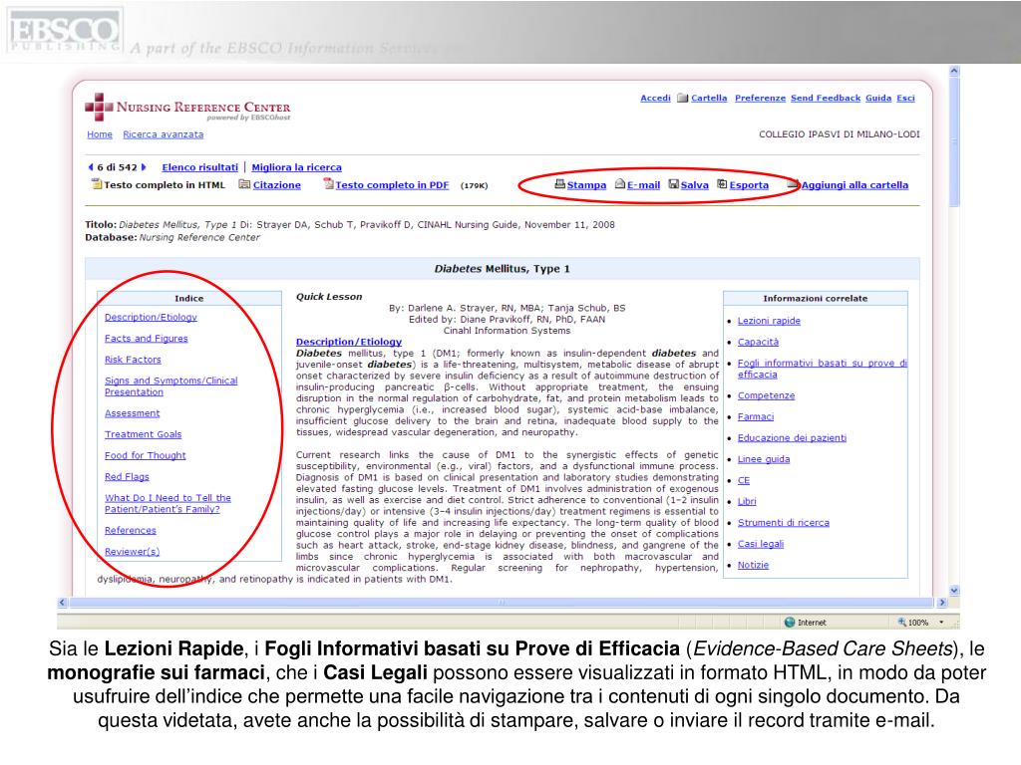Go to previous result arrow
The image size is (1021, 765).
point(91,167)
